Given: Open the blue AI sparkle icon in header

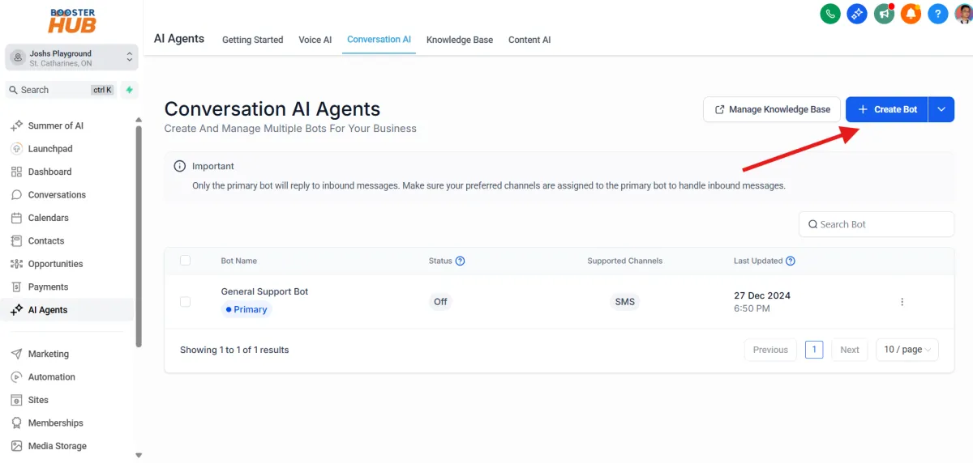Looking at the screenshot, I should point(857,14).
